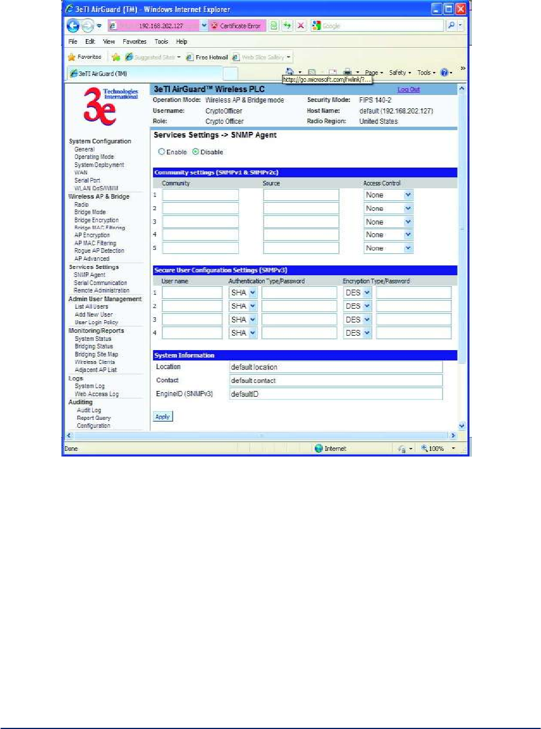Click the red Stop loading icon
The height and width of the screenshot is (729, 541).
(300, 26)
